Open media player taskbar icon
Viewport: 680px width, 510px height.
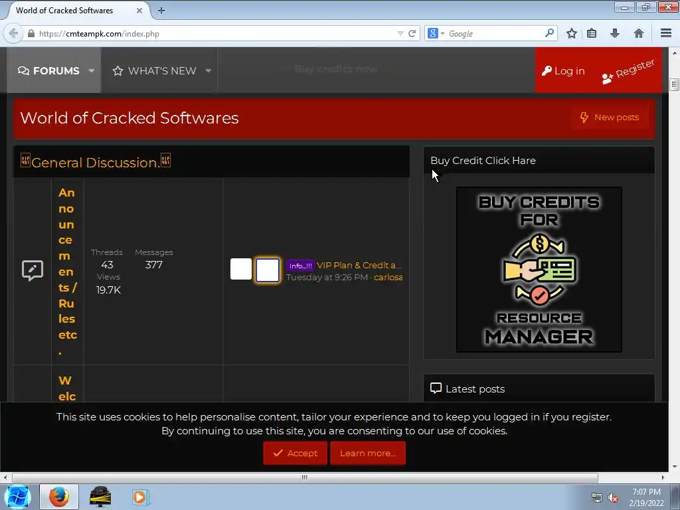pos(140,497)
